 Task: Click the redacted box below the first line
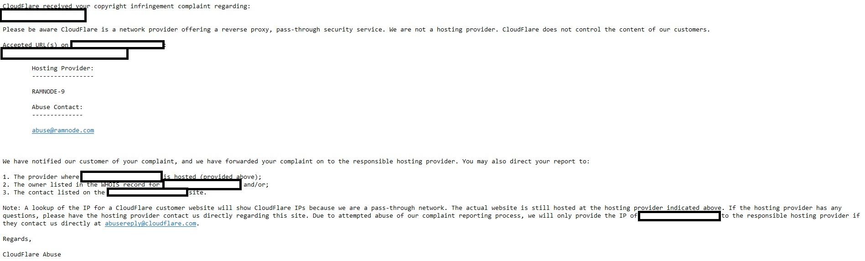coord(43,16)
